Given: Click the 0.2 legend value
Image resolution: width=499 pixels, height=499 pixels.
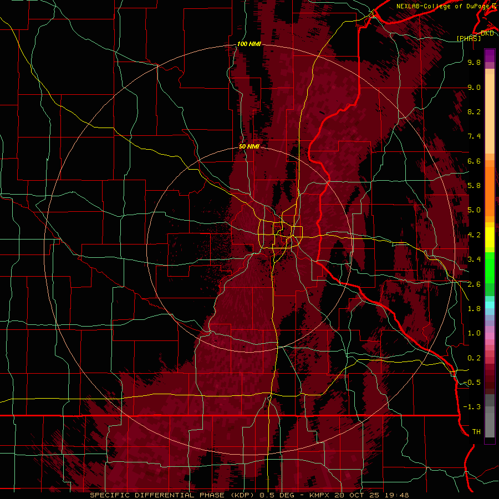Looking at the screenshot, I should click(474, 358).
